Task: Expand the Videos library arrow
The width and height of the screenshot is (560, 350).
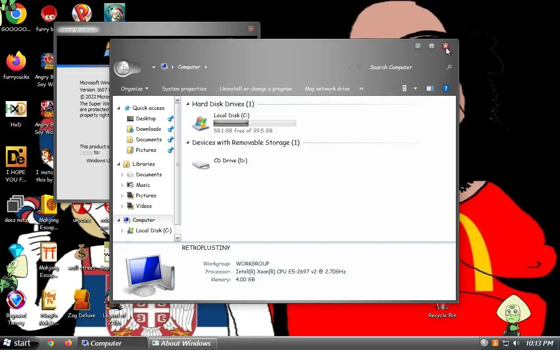Action: point(122,206)
